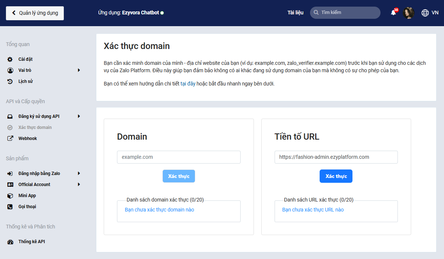Screen dimensions: 444x259
Task: Expand the Đăng ký sử dụng API arrow
Action: (79, 116)
